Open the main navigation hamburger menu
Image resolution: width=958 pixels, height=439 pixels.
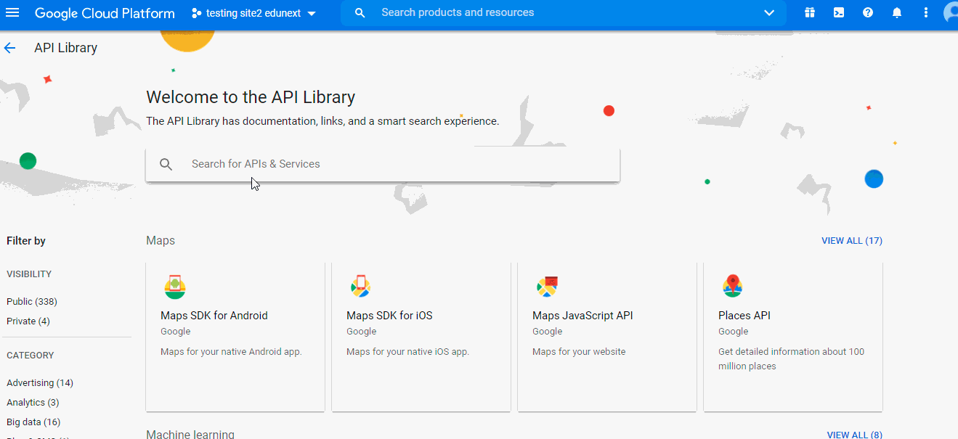(12, 13)
